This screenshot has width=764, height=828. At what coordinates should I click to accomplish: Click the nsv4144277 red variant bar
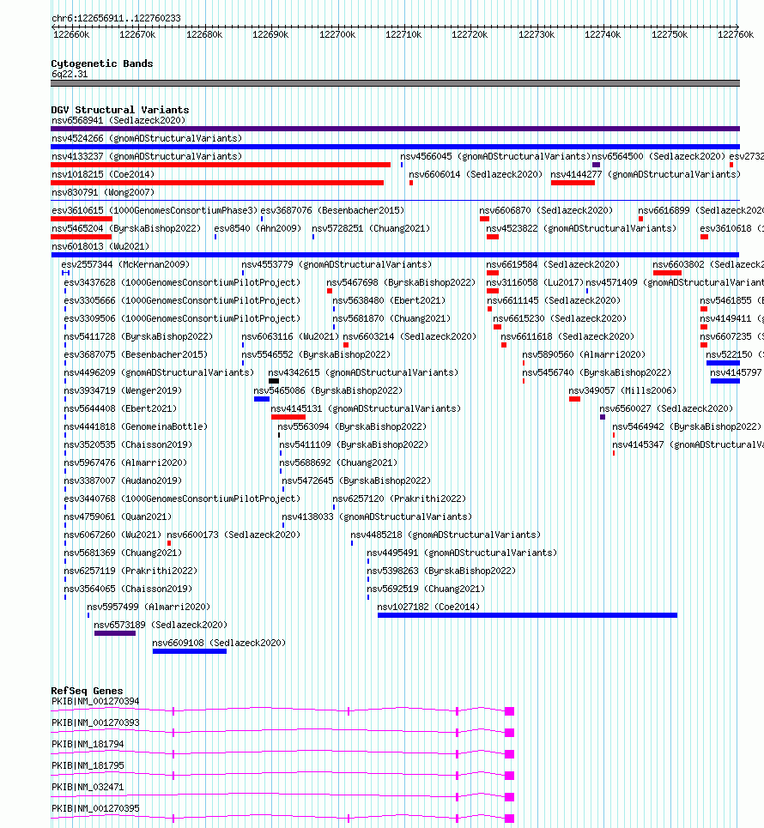573,183
